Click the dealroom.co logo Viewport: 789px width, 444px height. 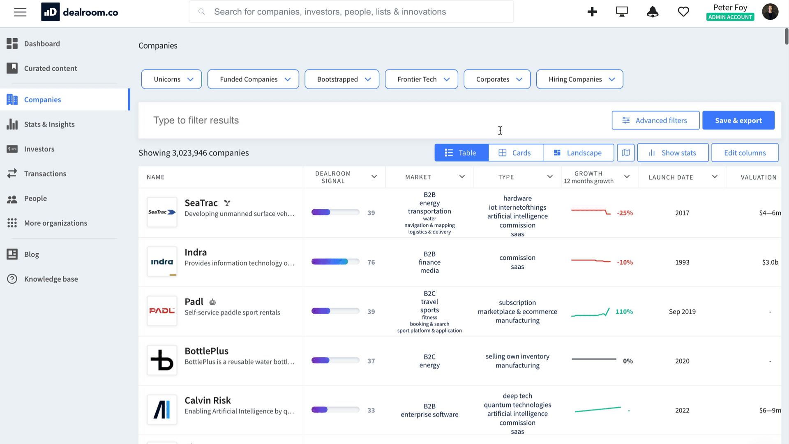click(x=80, y=12)
